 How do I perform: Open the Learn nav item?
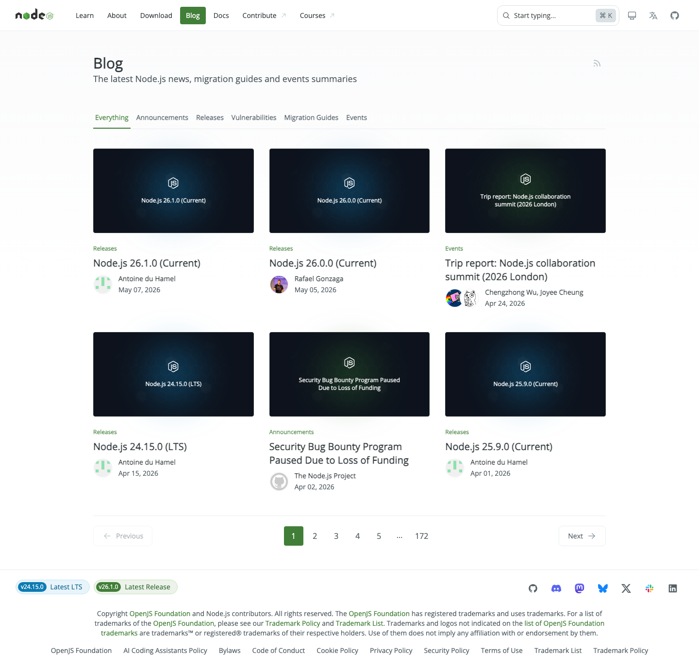[84, 16]
